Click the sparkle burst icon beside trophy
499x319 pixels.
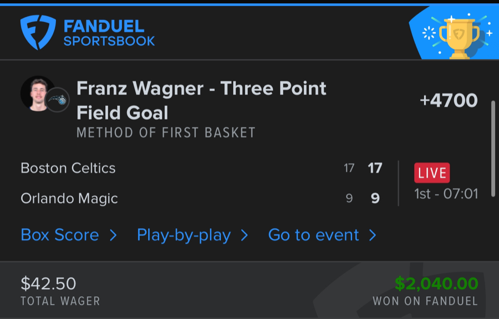pyautogui.click(x=429, y=33)
